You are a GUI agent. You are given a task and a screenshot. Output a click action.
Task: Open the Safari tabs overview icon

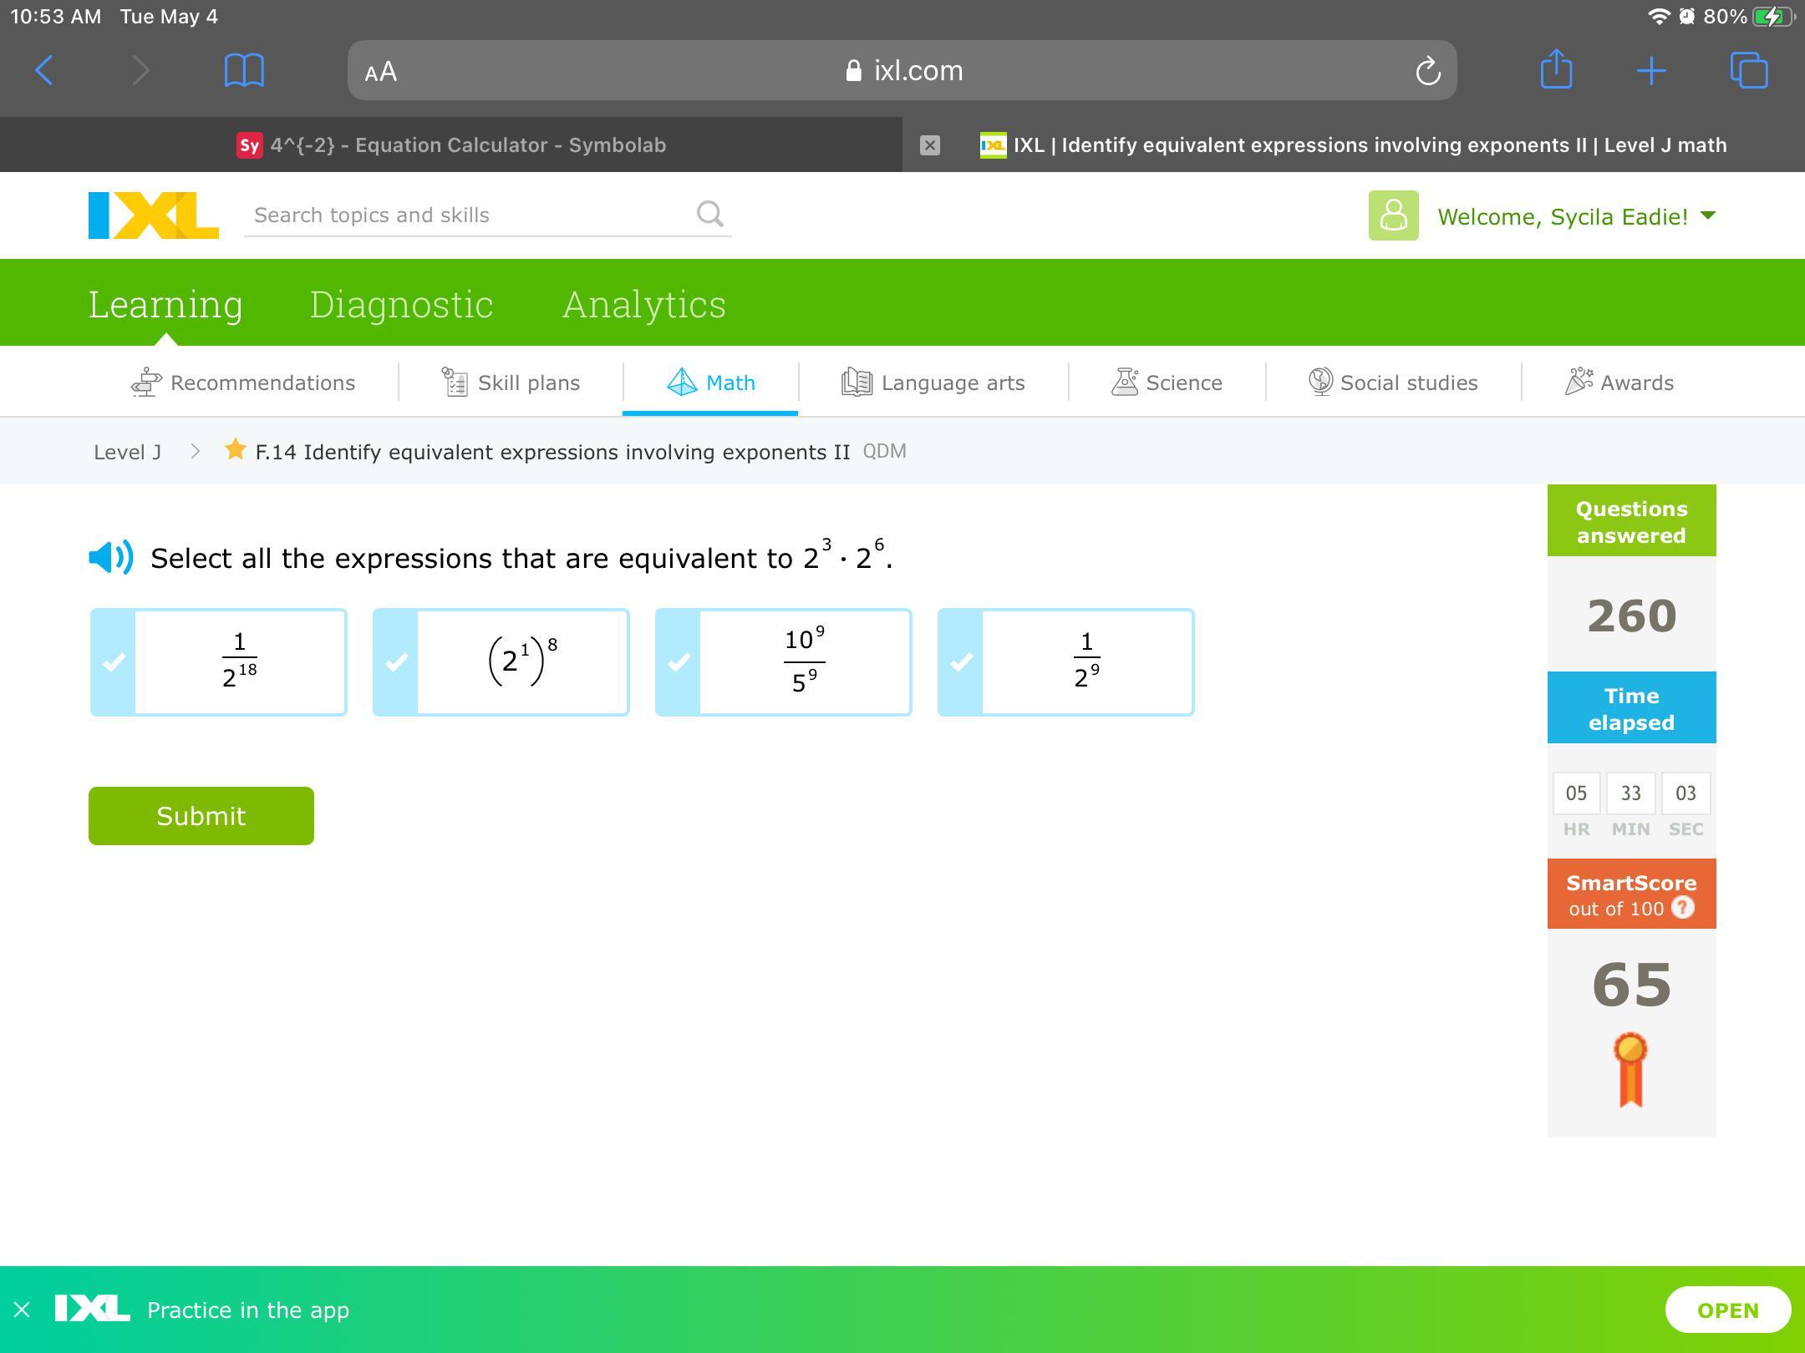tap(1748, 70)
